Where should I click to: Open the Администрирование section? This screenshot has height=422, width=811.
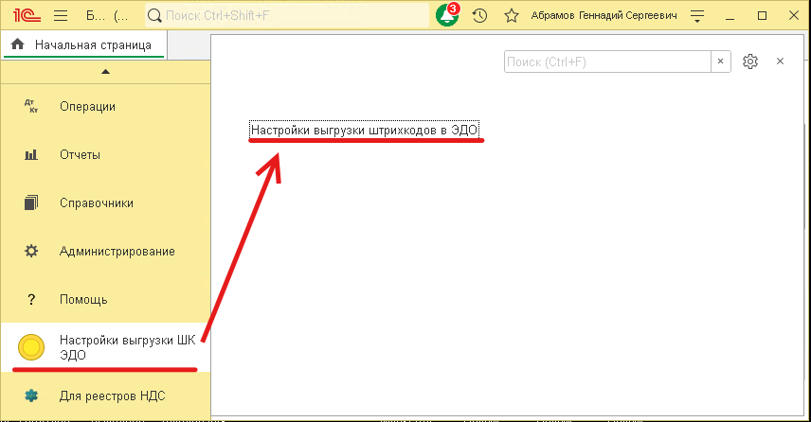click(105, 252)
